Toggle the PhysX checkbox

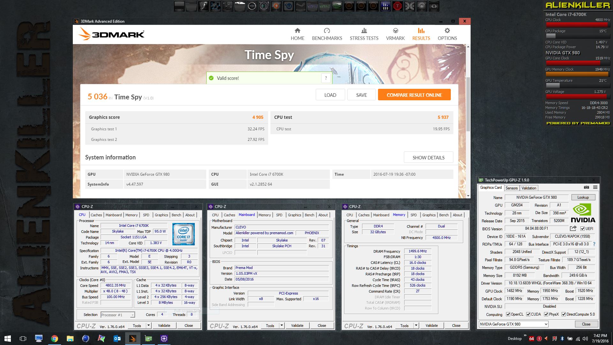point(546,314)
